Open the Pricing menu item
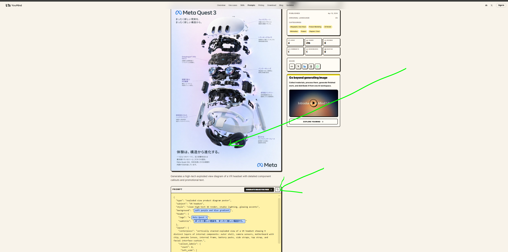Image resolution: width=508 pixels, height=252 pixels. pos(261,5)
